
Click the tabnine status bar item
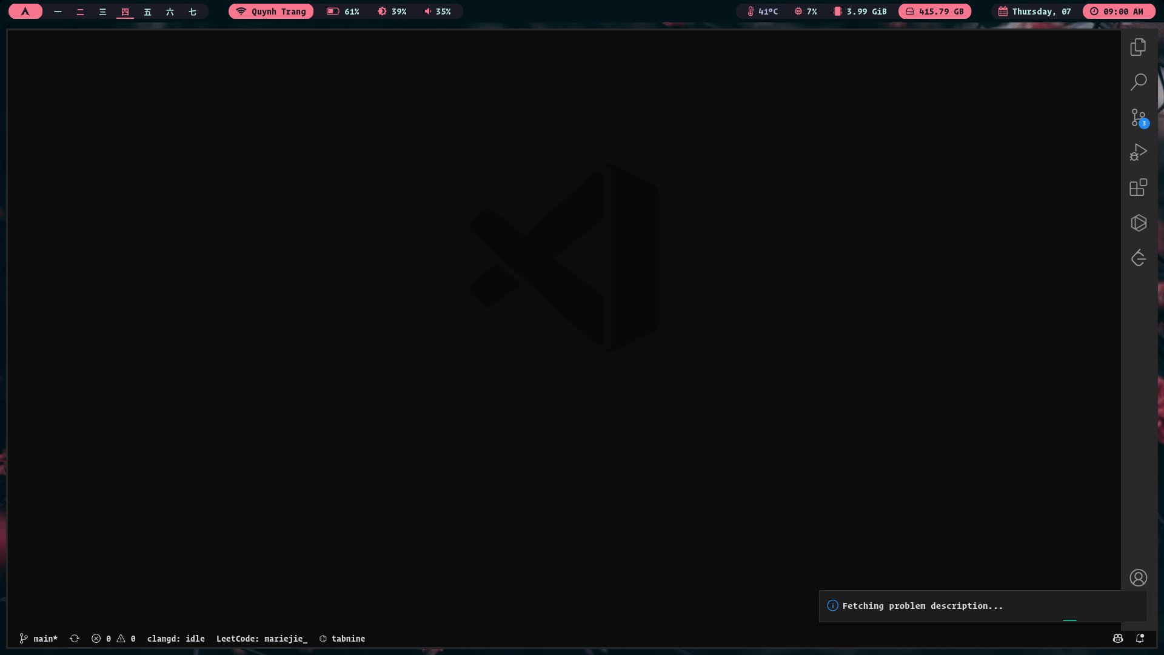pyautogui.click(x=343, y=639)
